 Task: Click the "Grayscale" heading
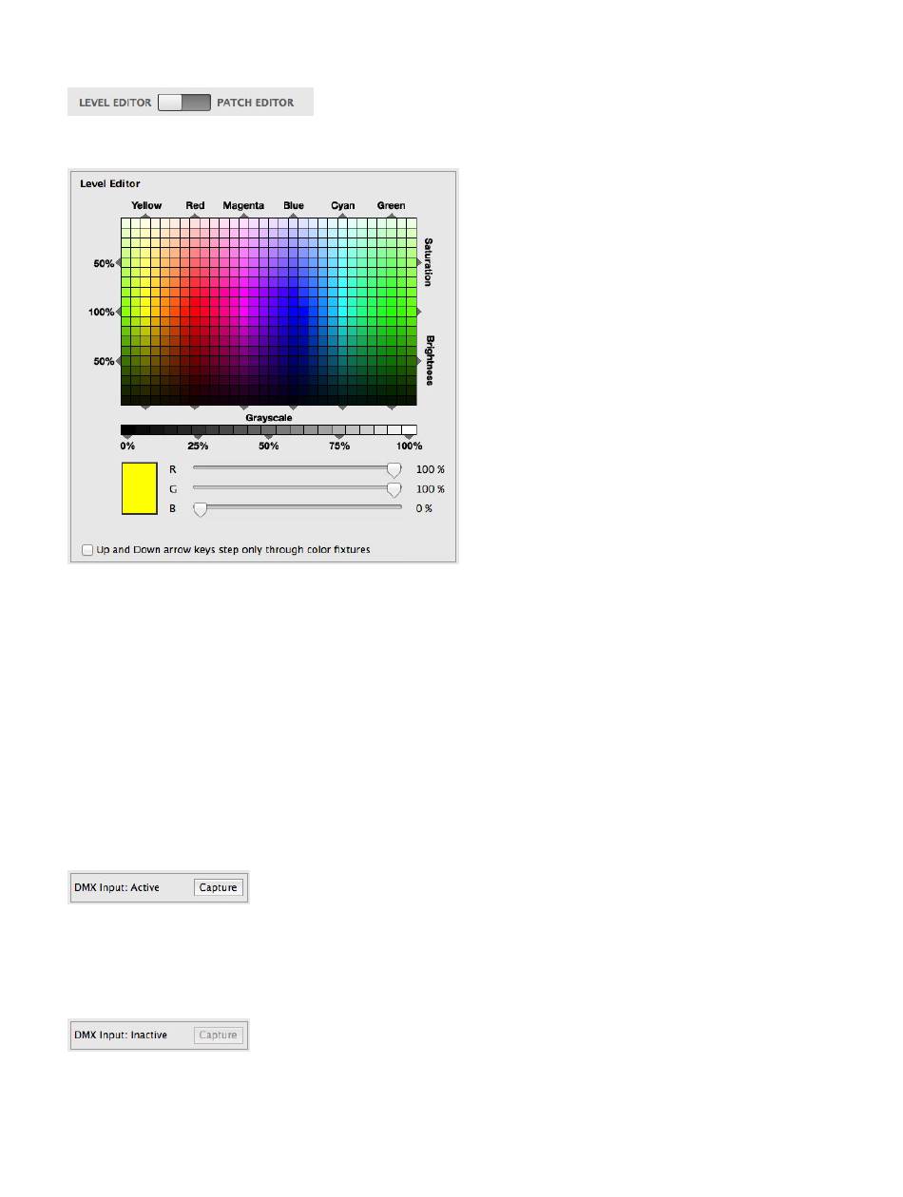pos(269,418)
